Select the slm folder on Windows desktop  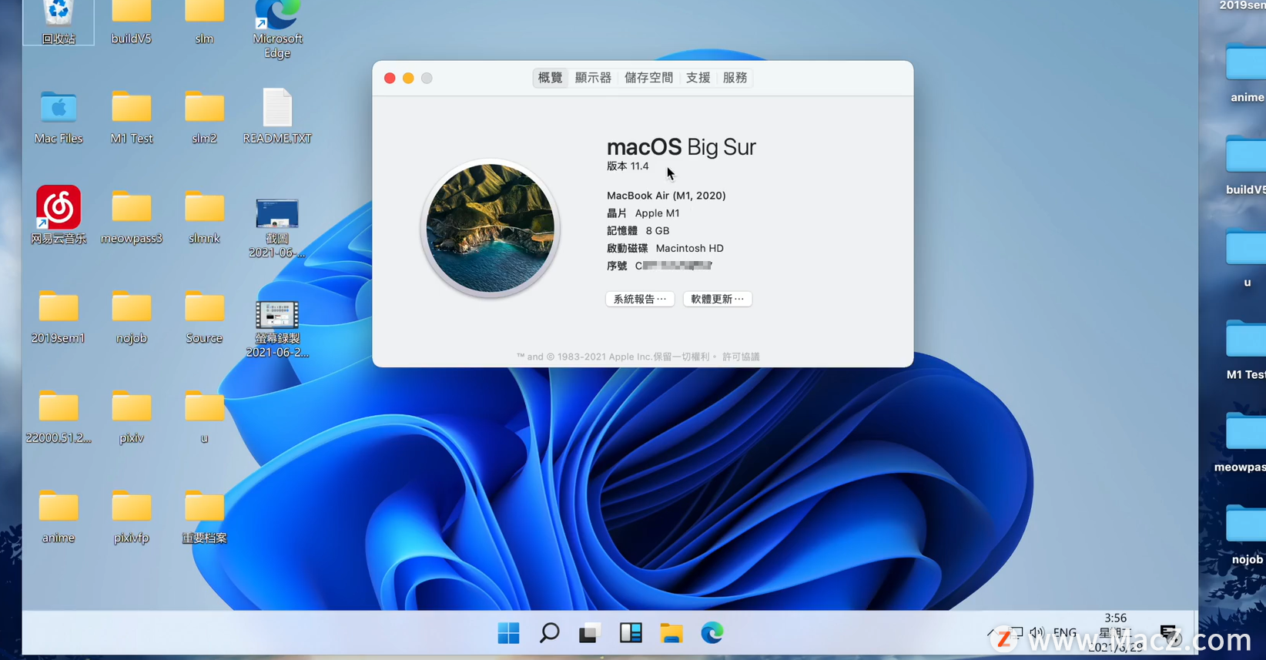204,22
